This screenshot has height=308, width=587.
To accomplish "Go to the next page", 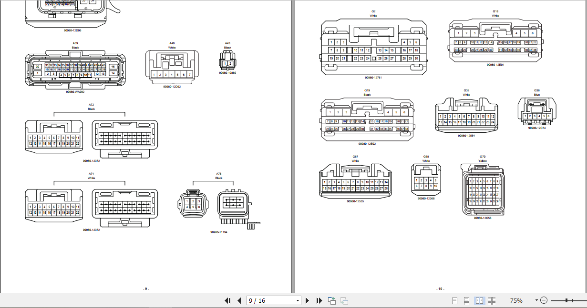I will [308, 301].
